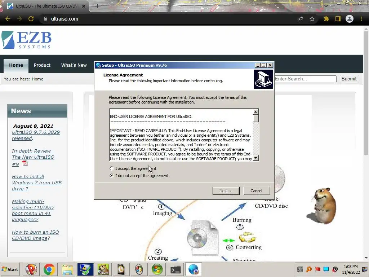Viewport: 369px width, 277px height.
Task: Click the browser forward arrow
Action: 19,19
